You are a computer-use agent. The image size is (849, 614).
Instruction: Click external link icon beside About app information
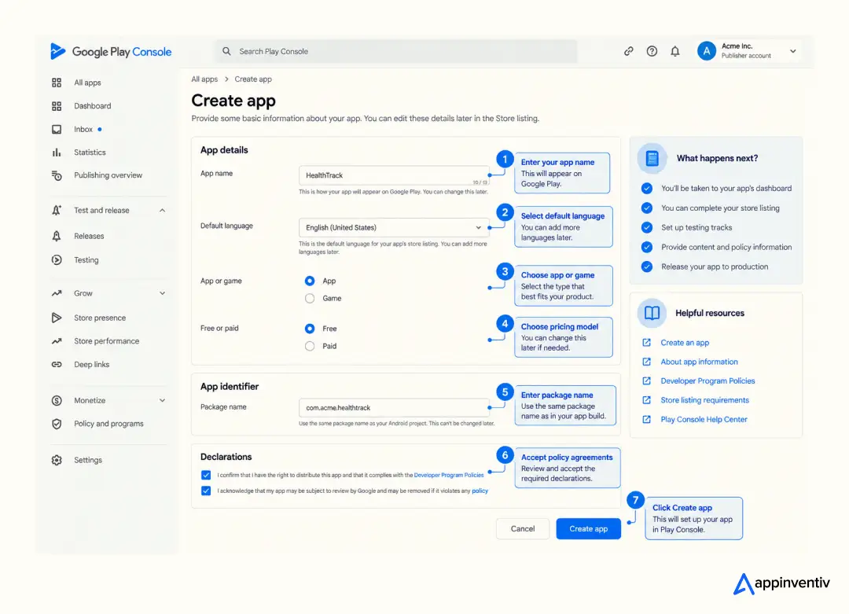646,361
